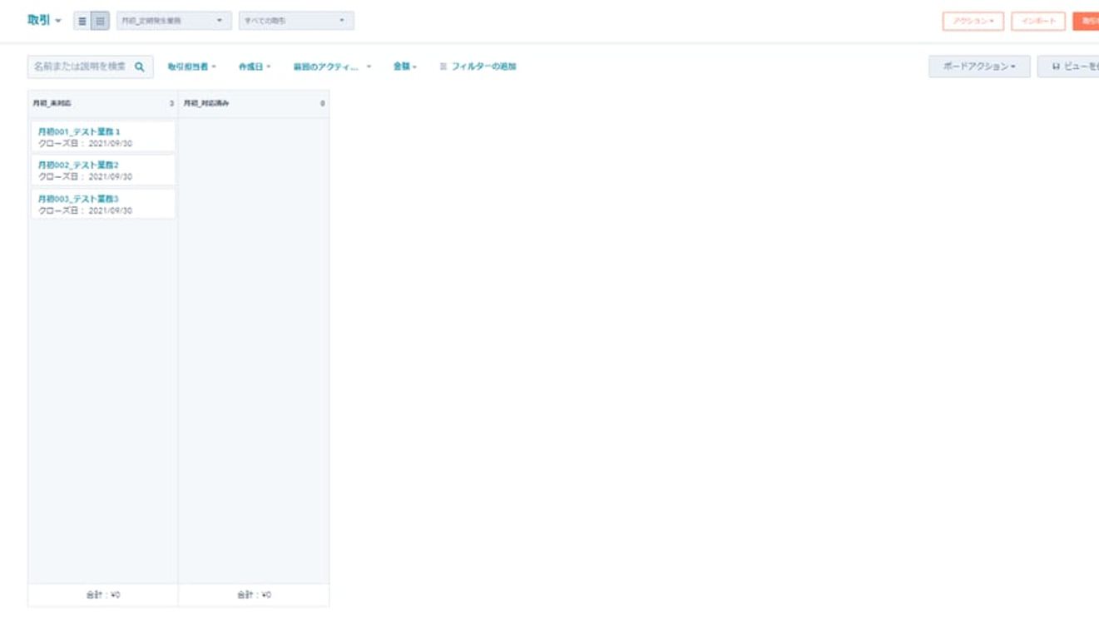Open the 取引 object dropdown

point(44,20)
